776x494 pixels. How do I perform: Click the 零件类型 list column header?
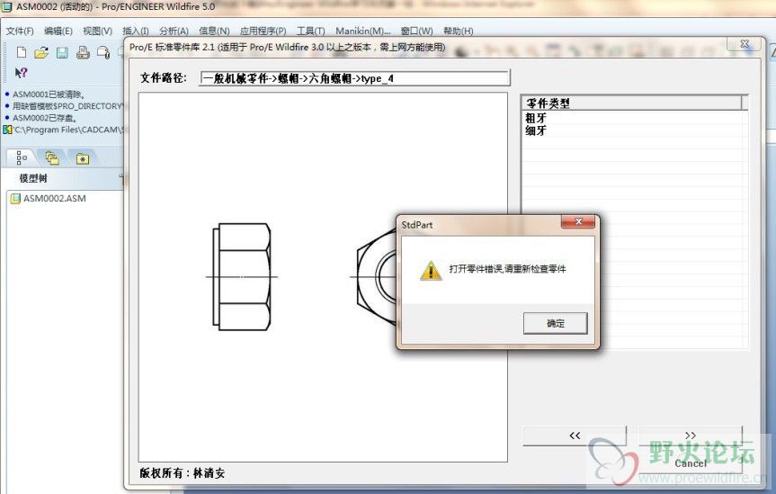tap(632, 103)
